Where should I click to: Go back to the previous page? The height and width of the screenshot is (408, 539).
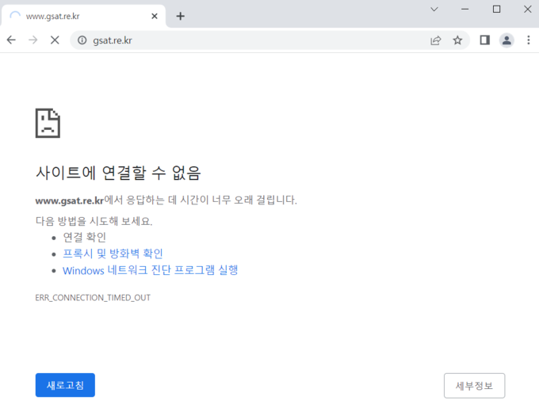point(11,40)
